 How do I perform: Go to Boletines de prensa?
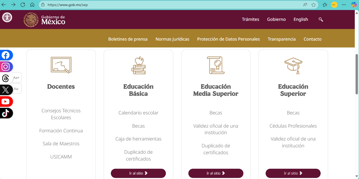point(128,39)
